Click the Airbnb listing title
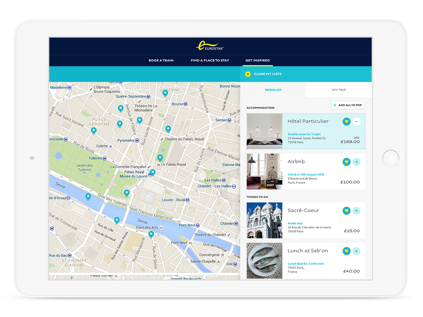423x317 pixels. [296, 161]
